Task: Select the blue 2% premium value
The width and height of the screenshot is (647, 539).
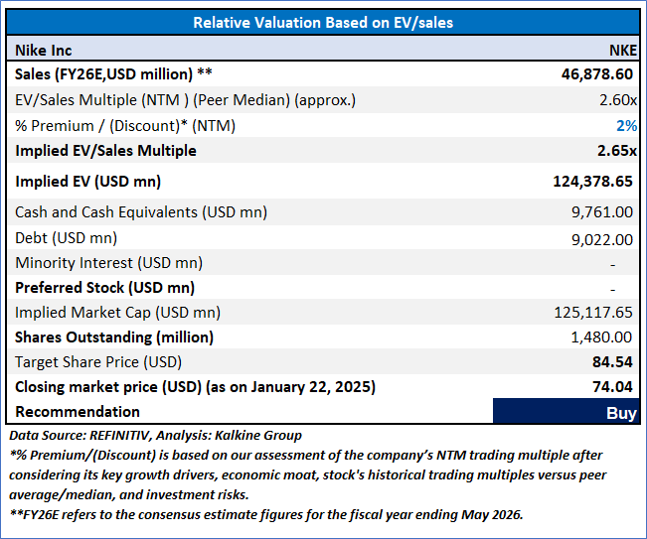Action: point(626,126)
